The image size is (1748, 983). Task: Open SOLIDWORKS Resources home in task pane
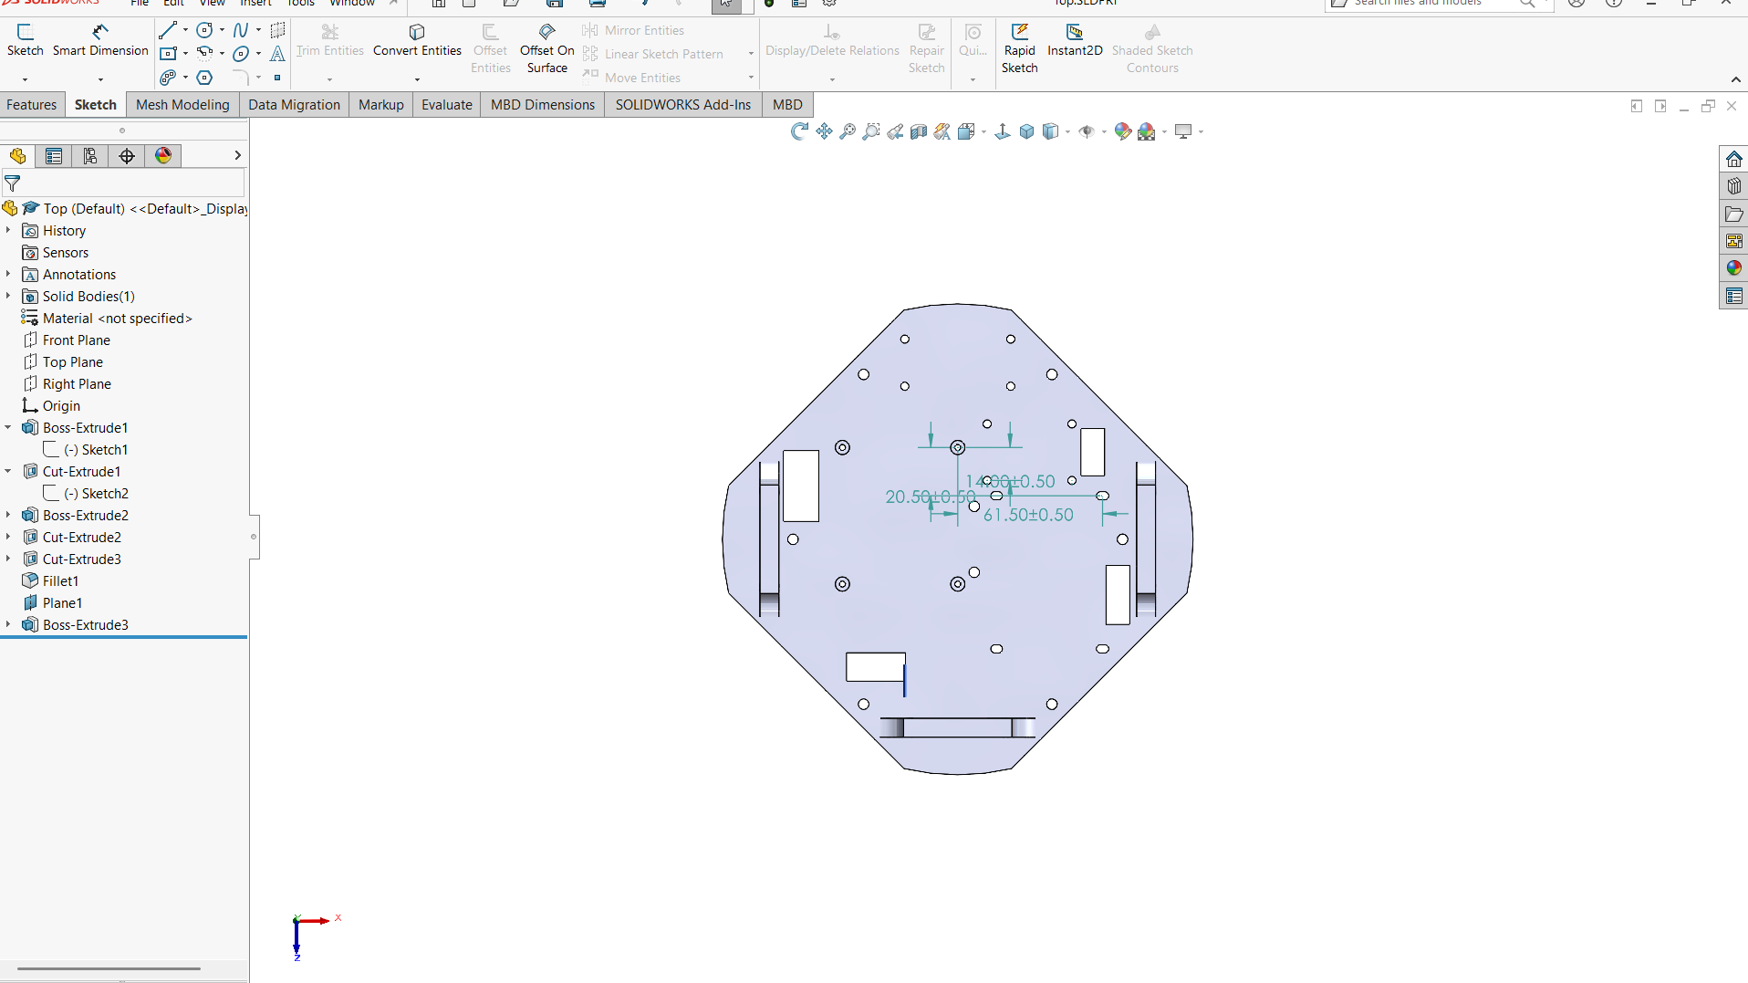click(1733, 159)
